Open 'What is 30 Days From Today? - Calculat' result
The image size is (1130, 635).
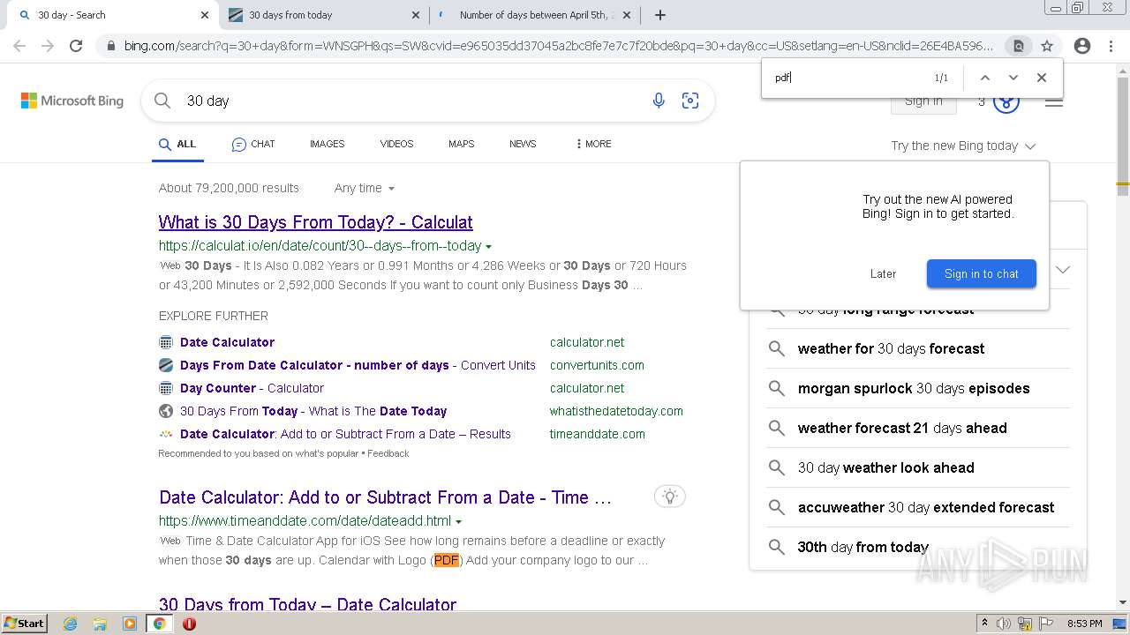[316, 222]
